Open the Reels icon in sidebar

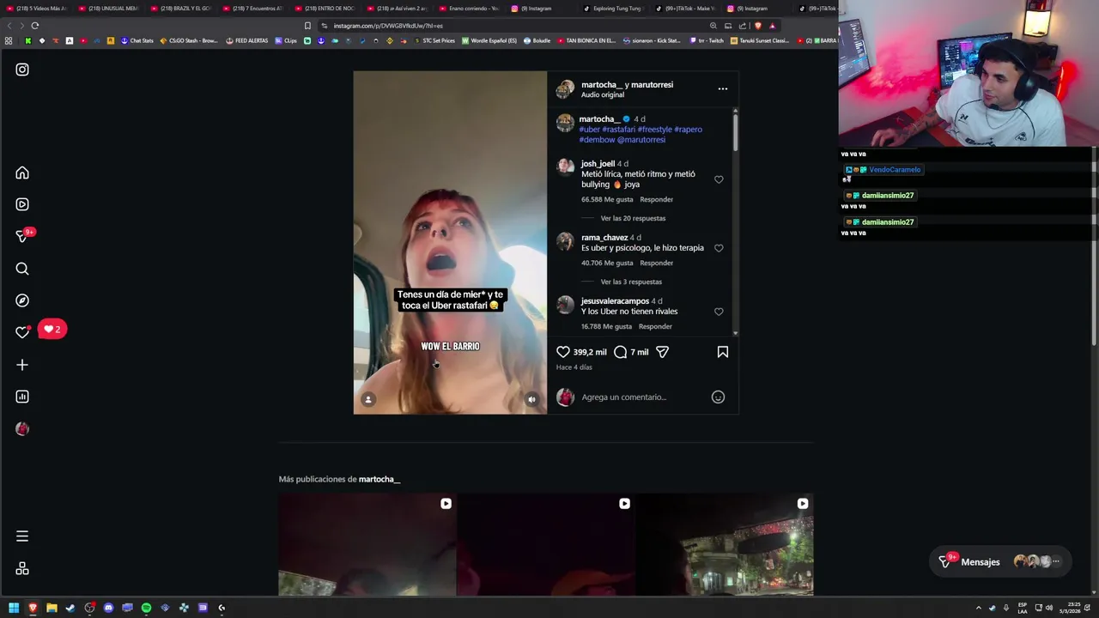click(22, 204)
